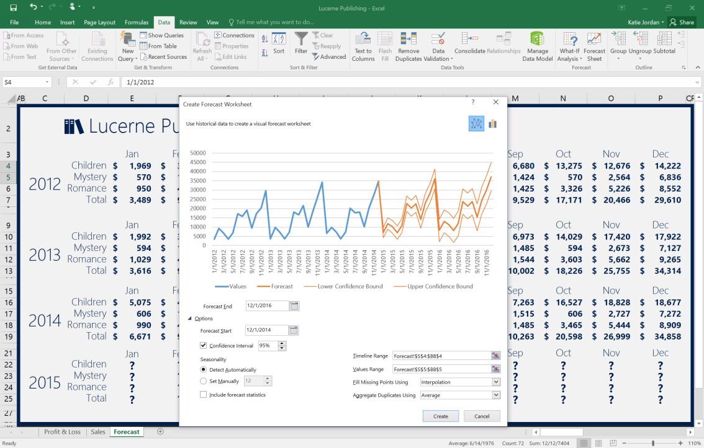Expand the formula bar

coord(697,82)
